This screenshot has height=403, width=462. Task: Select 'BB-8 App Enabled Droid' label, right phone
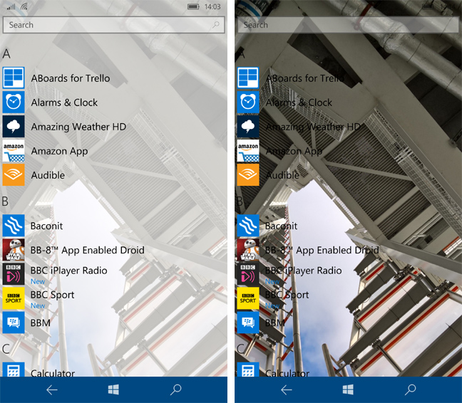click(322, 251)
